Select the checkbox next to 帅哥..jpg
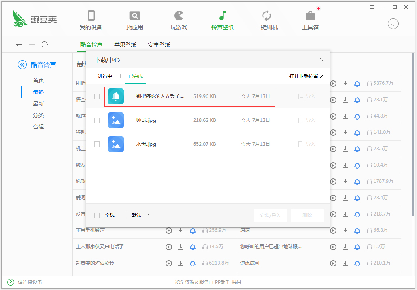 tap(97, 120)
